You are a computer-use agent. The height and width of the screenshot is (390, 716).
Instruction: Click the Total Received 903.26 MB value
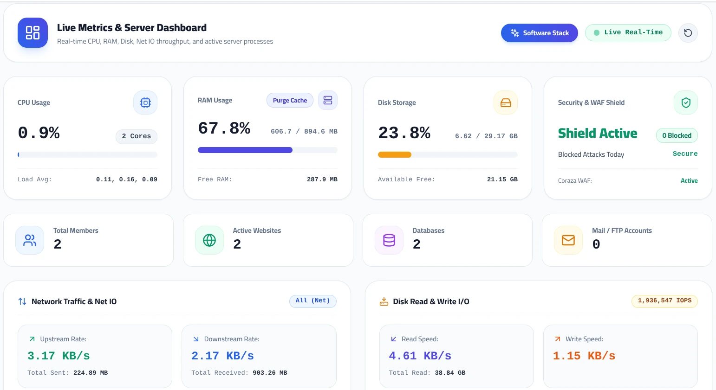pyautogui.click(x=270, y=373)
